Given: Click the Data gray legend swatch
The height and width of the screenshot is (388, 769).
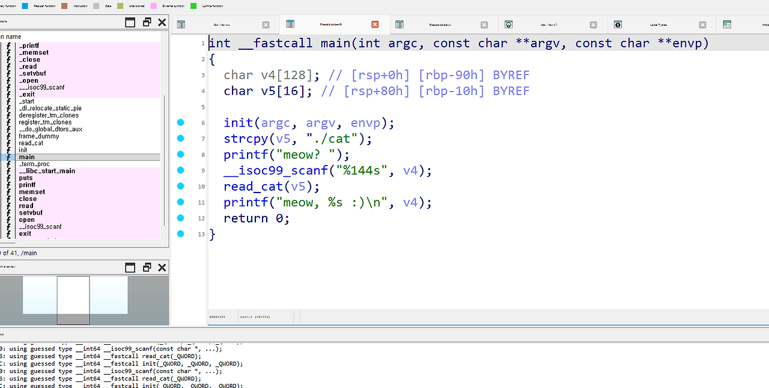Looking at the screenshot, I should pos(97,6).
